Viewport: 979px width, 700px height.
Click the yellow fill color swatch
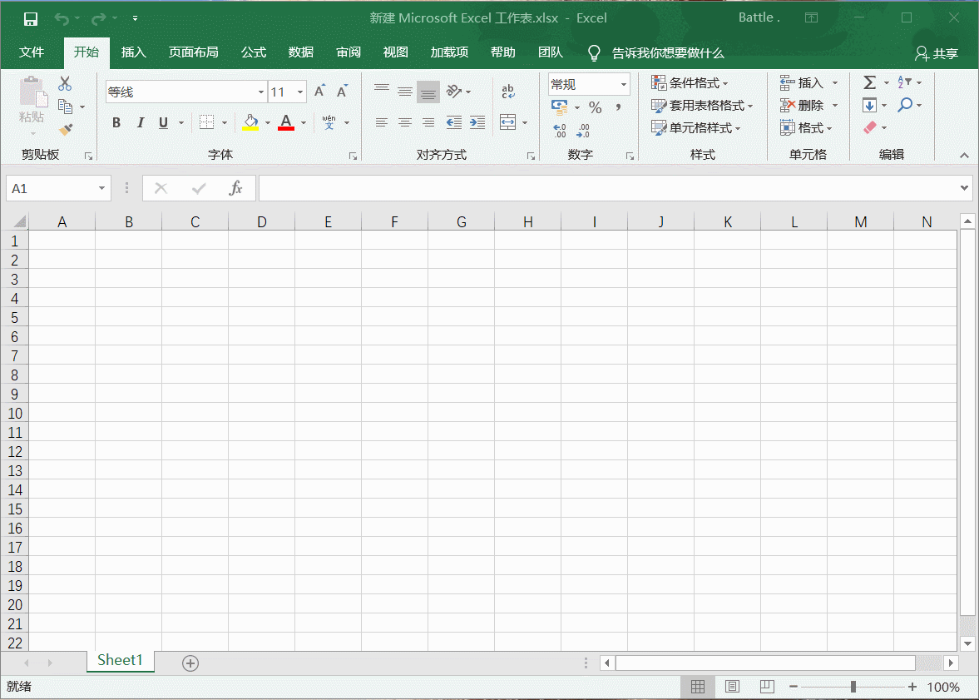250,123
